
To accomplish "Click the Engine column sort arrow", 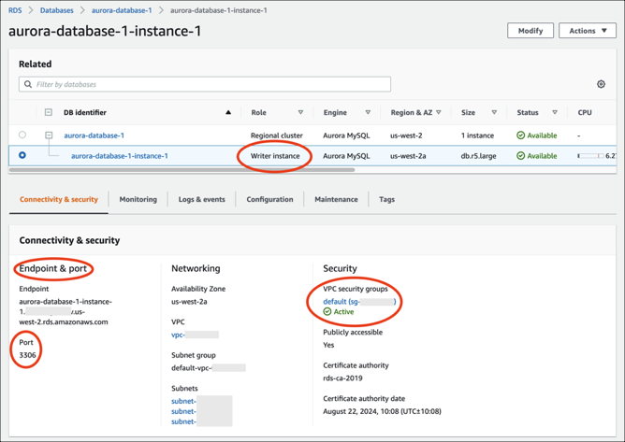I will 368,113.
